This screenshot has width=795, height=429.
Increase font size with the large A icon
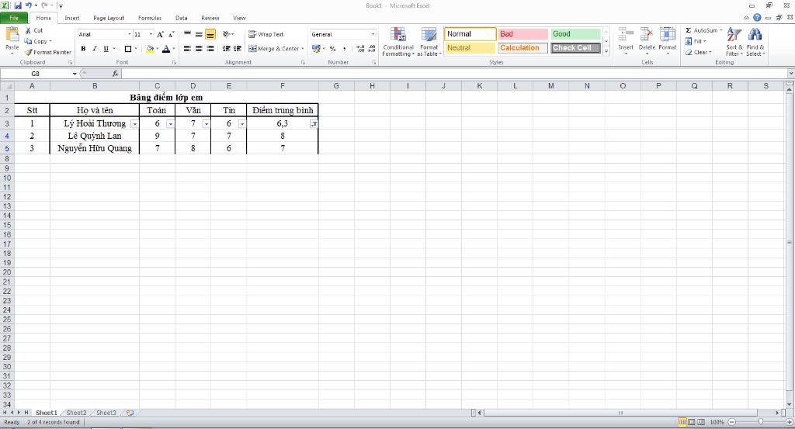coord(160,34)
